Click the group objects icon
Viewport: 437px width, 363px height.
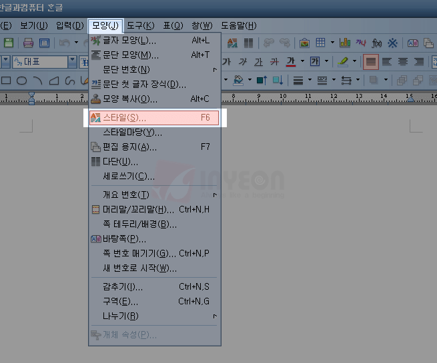click(x=402, y=81)
